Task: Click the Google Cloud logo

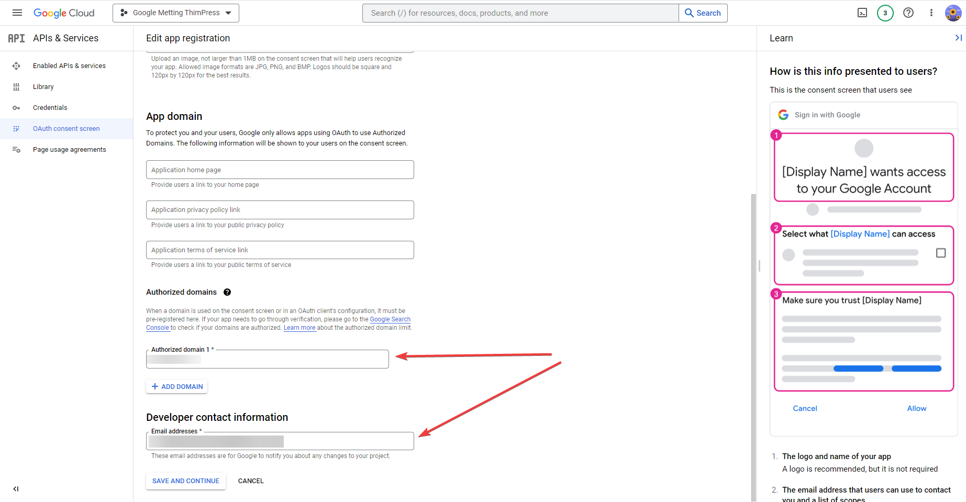Action: coord(64,13)
